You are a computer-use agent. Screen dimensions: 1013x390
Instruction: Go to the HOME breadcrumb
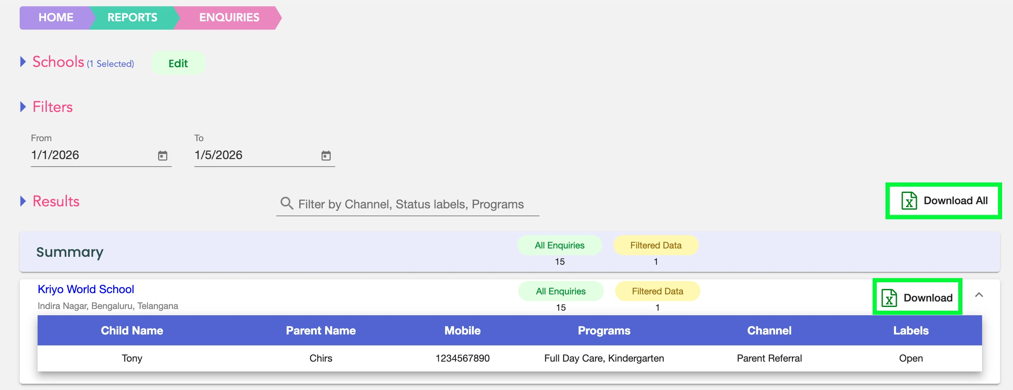[x=56, y=18]
